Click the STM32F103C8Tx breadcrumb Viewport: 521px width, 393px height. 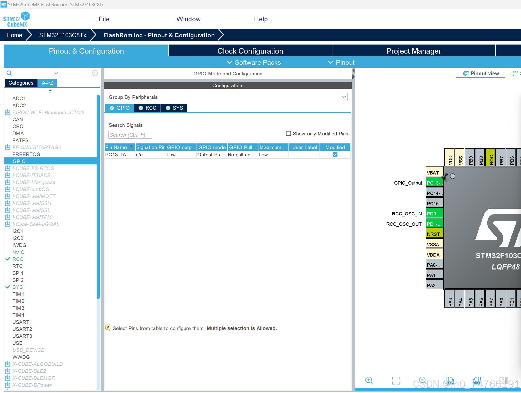[63, 35]
